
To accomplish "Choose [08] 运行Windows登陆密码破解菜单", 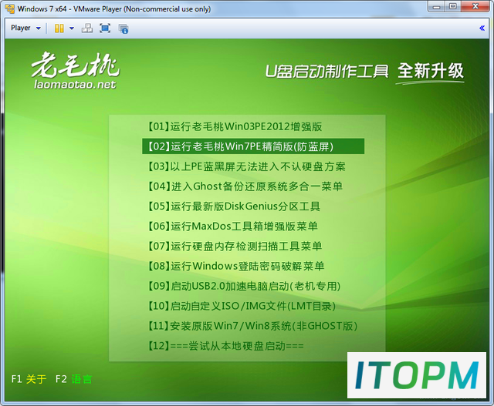I will pos(235,266).
